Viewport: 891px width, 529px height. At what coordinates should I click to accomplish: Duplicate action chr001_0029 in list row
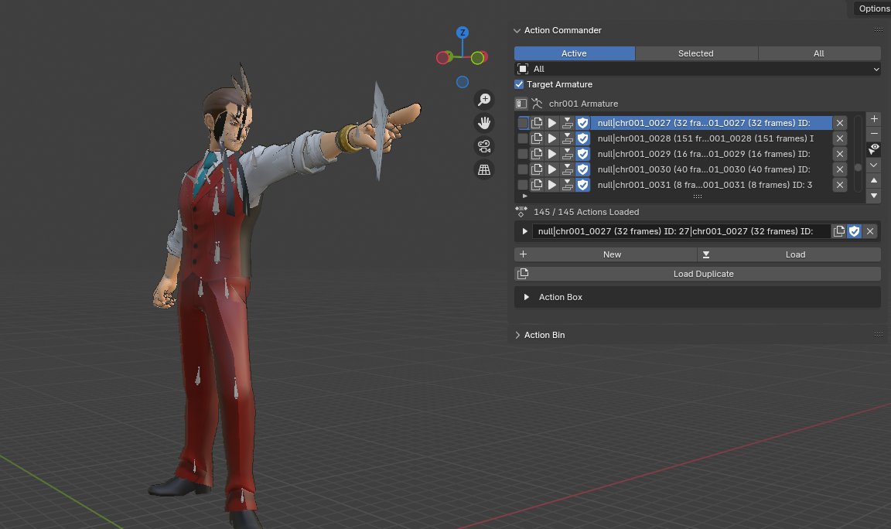click(537, 154)
